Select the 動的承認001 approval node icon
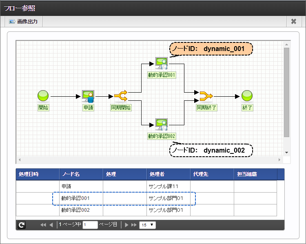 click(162, 63)
